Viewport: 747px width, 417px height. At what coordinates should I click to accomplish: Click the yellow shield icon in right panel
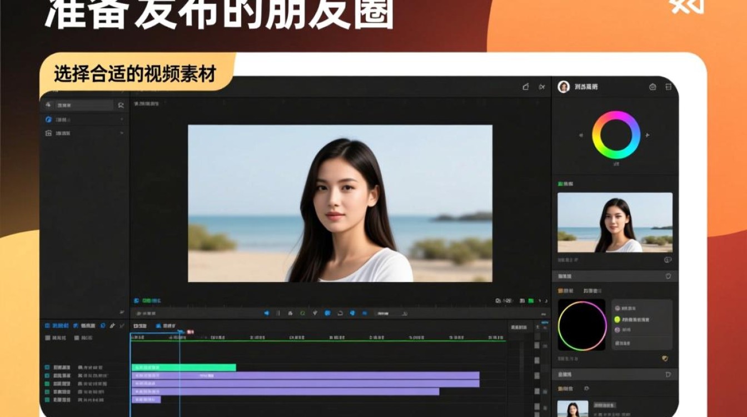[x=665, y=359]
